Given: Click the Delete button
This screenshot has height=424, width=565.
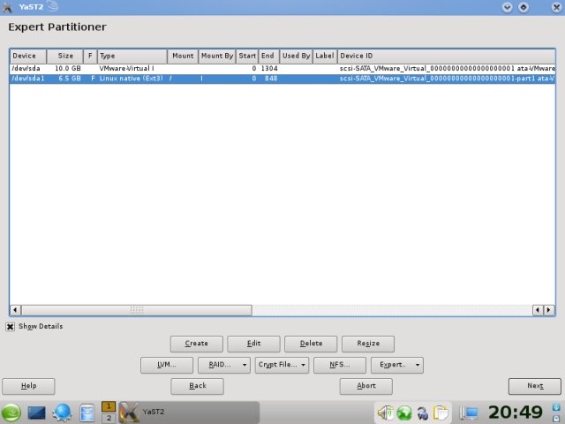Looking at the screenshot, I should (x=311, y=344).
